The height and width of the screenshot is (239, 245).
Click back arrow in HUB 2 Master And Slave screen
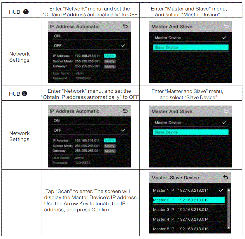point(226,111)
